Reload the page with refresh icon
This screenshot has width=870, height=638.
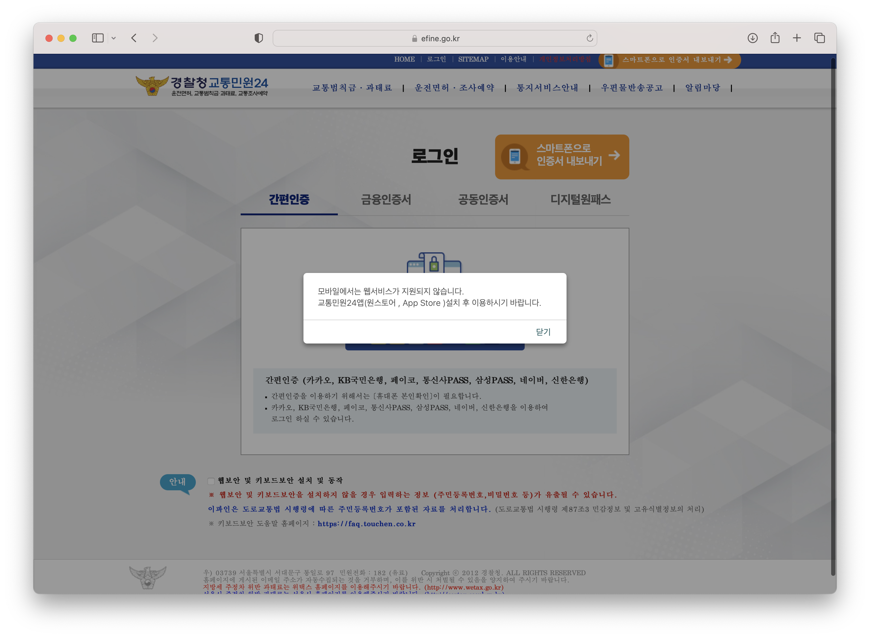[x=589, y=38]
